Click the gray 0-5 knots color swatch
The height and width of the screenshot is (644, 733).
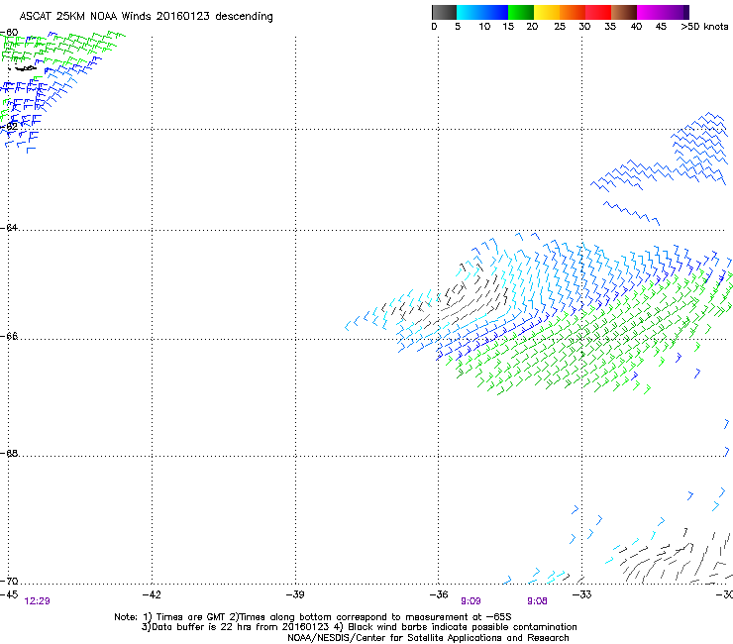[x=444, y=12]
